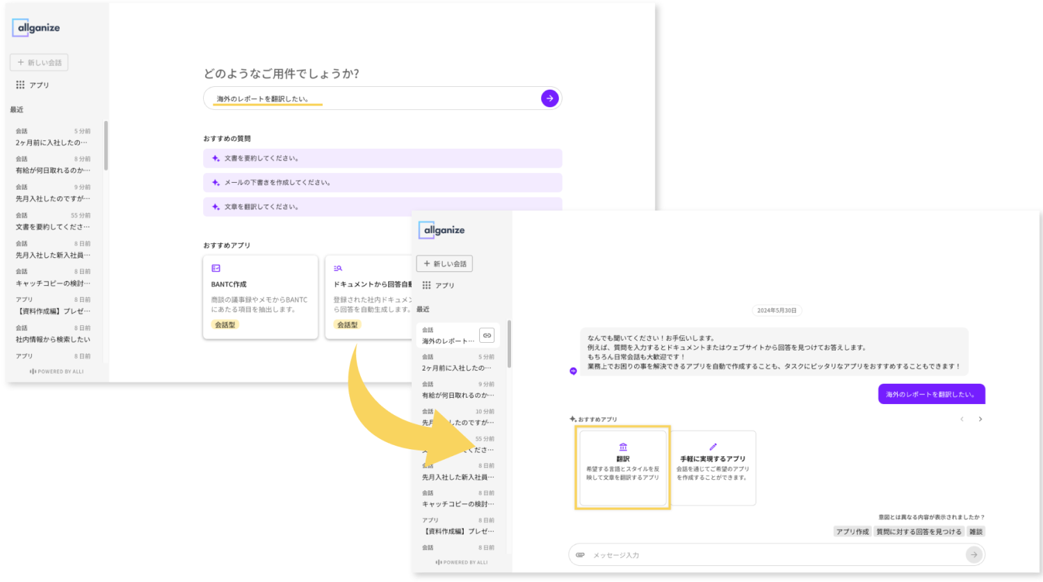Show previous recommended apps with left chevron

(962, 419)
